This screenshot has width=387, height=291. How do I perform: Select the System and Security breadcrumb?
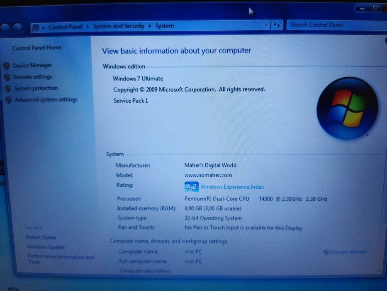tap(119, 26)
